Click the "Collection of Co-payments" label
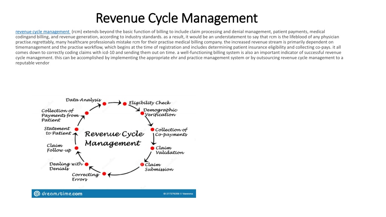386x217 pixels. click(x=172, y=132)
